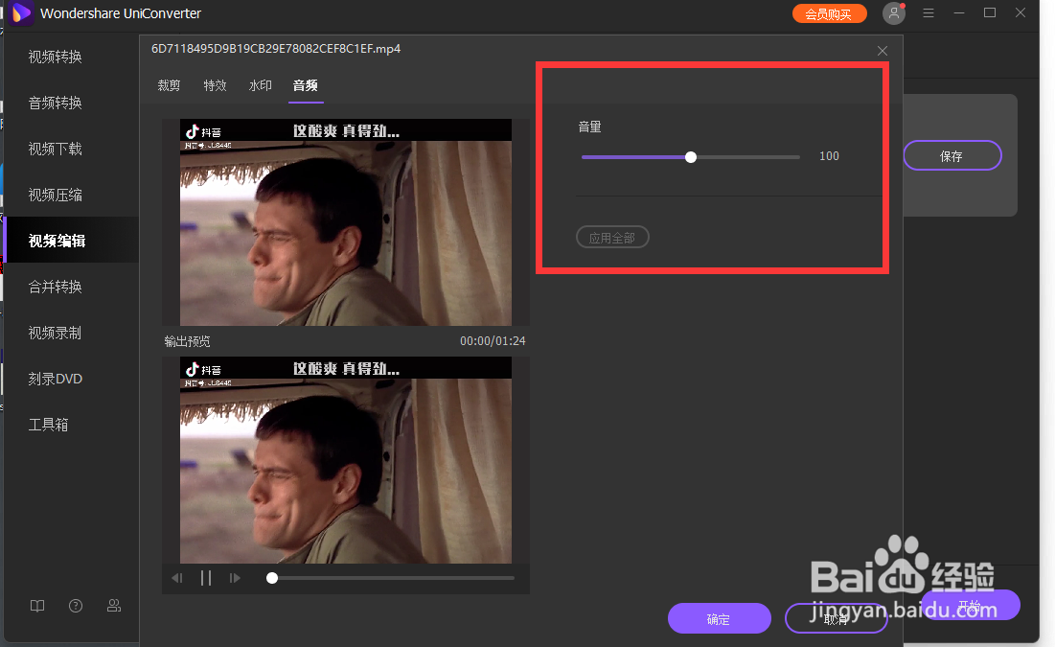
Task: Click the 会员购买 purchase button
Action: click(x=829, y=13)
